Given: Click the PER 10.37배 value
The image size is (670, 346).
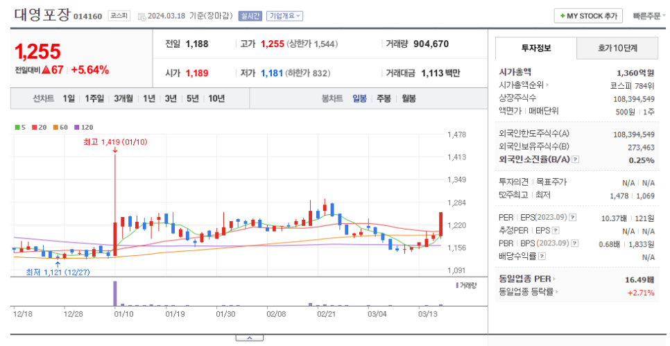Looking at the screenshot, I should [614, 218].
